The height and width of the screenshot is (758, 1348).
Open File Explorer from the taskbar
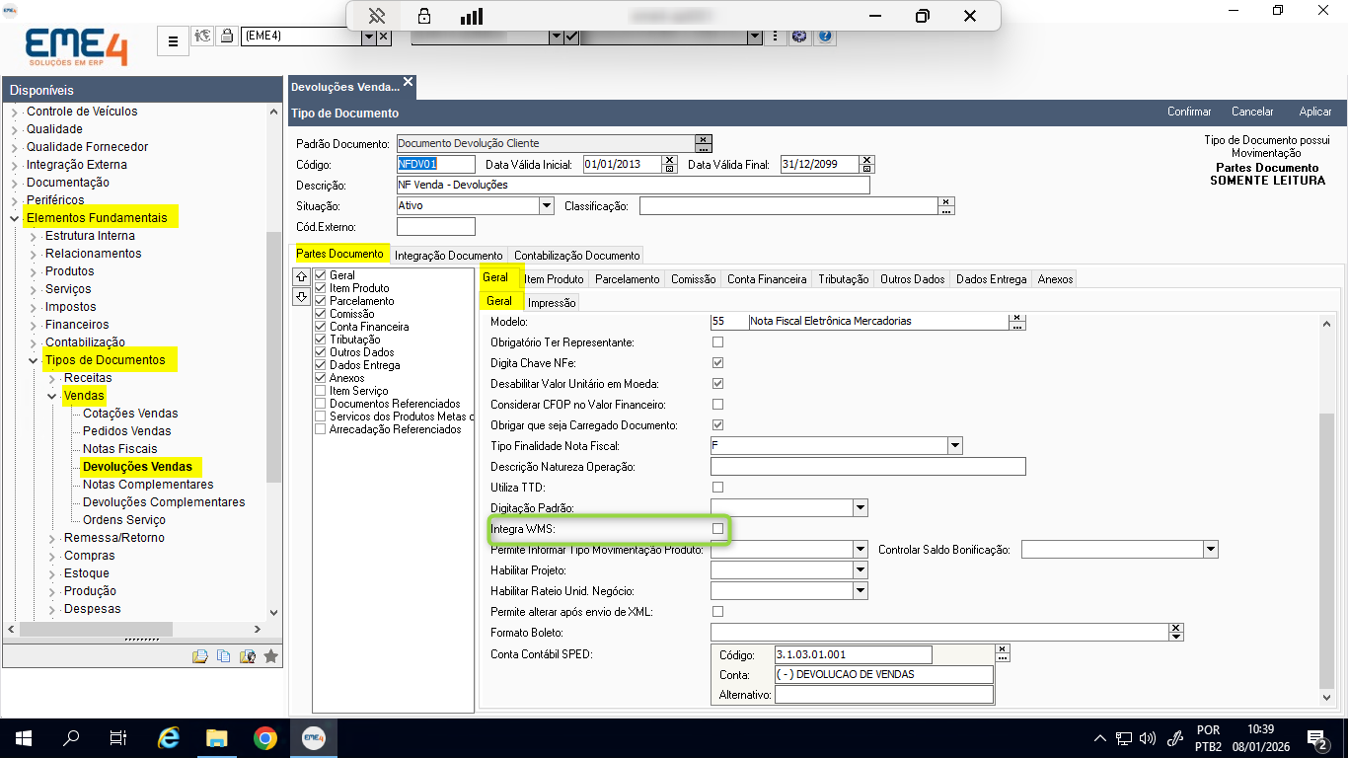coord(217,737)
